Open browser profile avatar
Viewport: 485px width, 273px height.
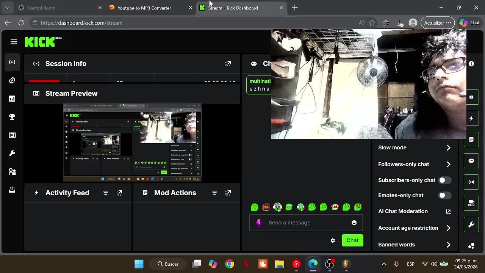[413, 23]
